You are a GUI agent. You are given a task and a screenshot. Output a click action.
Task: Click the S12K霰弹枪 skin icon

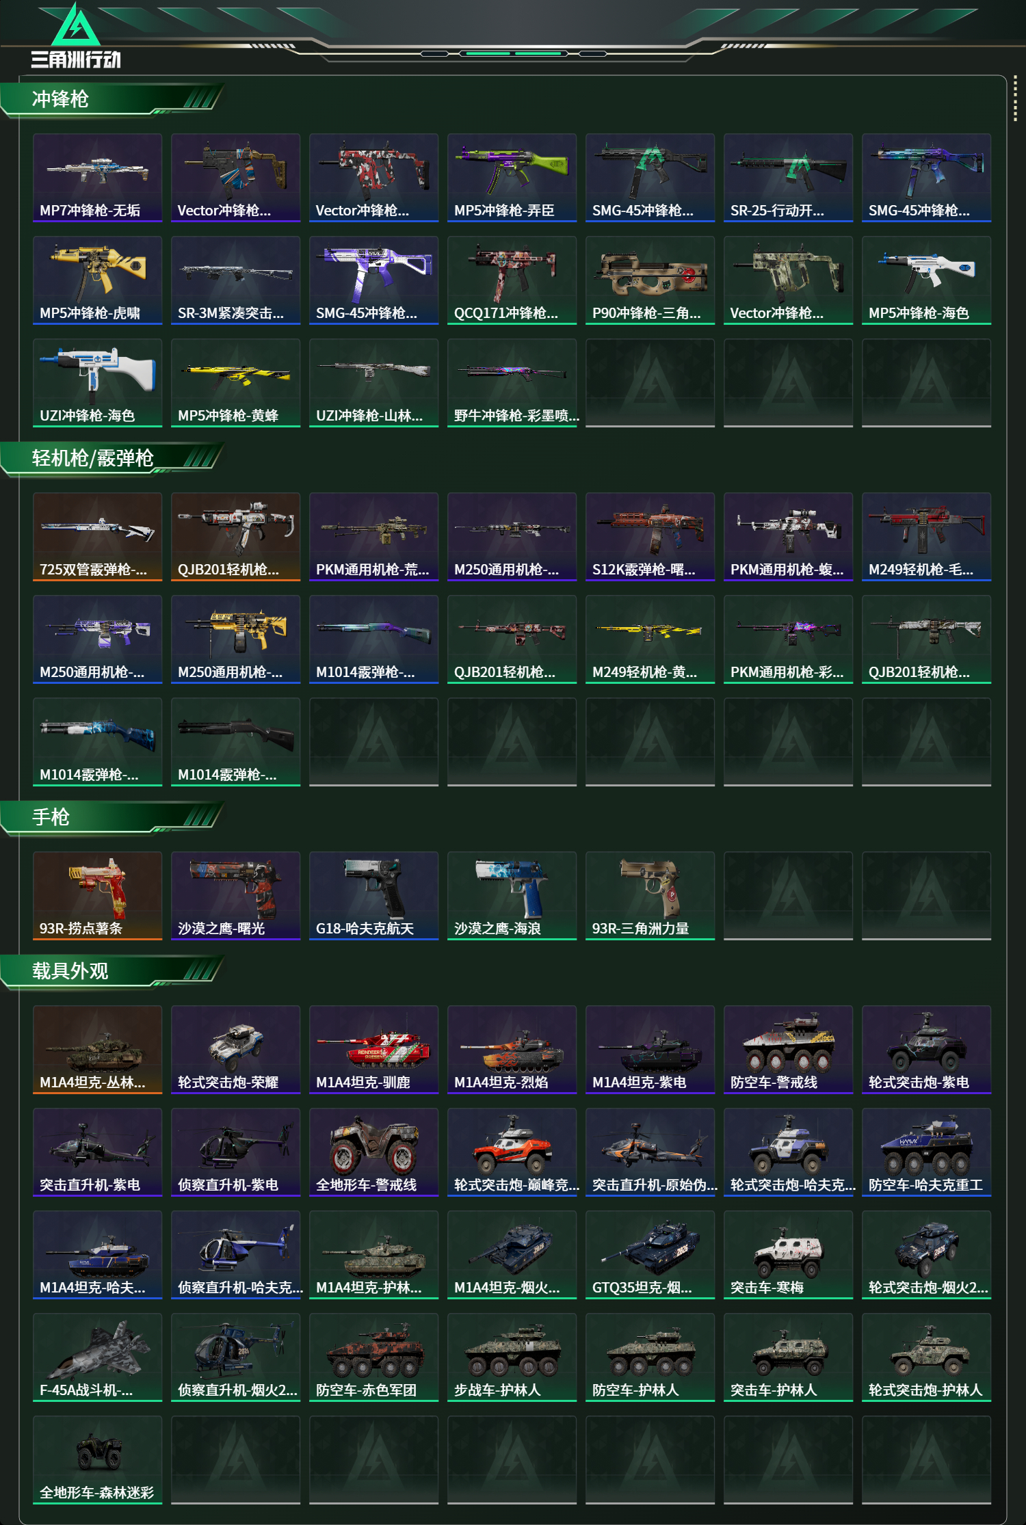pyautogui.click(x=650, y=537)
